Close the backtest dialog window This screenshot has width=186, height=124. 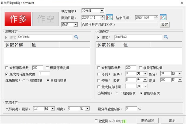click(x=181, y=3)
